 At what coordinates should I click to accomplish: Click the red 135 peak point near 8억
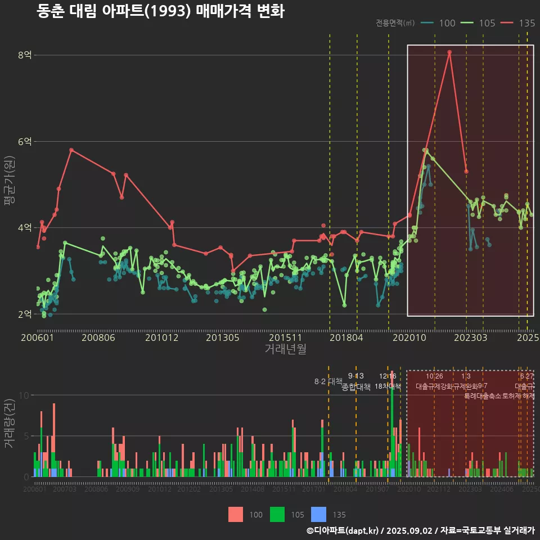[x=449, y=52]
